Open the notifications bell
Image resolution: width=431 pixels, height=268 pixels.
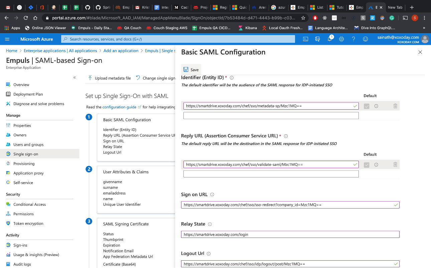click(x=329, y=39)
